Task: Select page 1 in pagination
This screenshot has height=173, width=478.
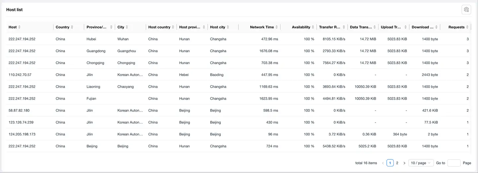Action: click(390, 163)
